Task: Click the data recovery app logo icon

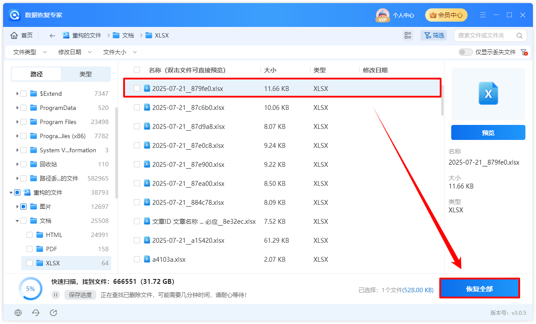Action: coord(15,15)
